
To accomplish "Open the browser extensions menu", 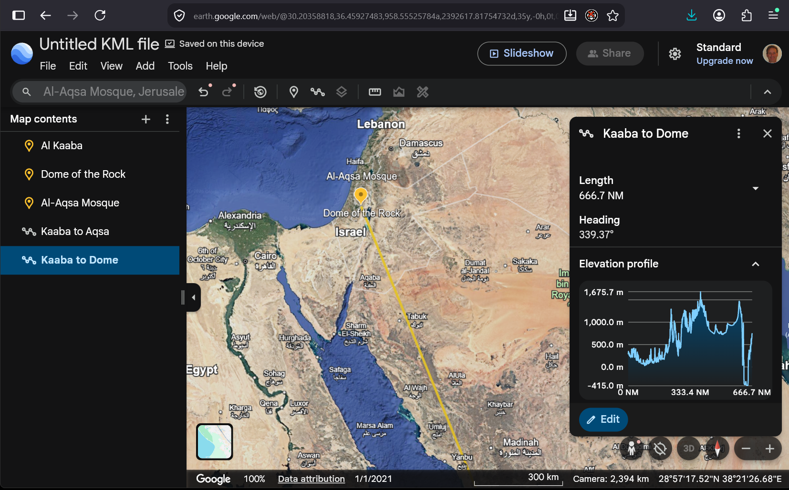I will click(747, 16).
